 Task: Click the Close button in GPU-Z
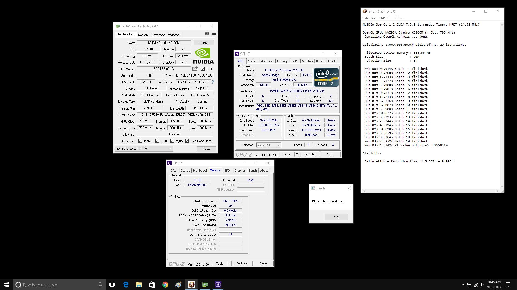206,149
